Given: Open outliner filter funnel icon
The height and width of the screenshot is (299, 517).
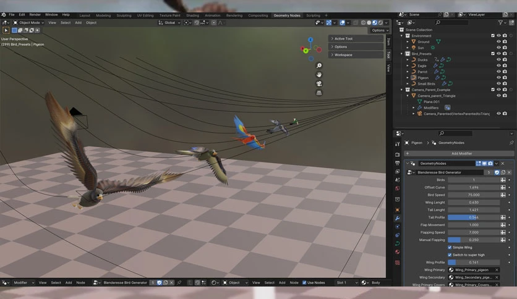Looking at the screenshot, I should (500, 22).
